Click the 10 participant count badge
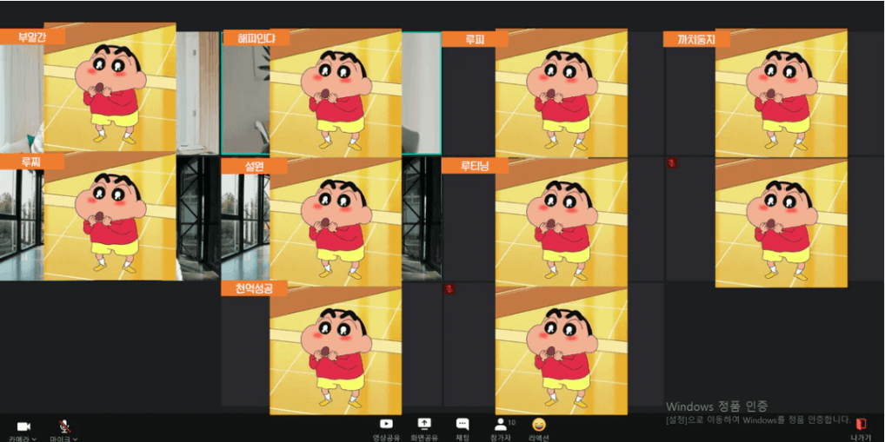Viewport: 885px width, 442px height. pyautogui.click(x=512, y=422)
